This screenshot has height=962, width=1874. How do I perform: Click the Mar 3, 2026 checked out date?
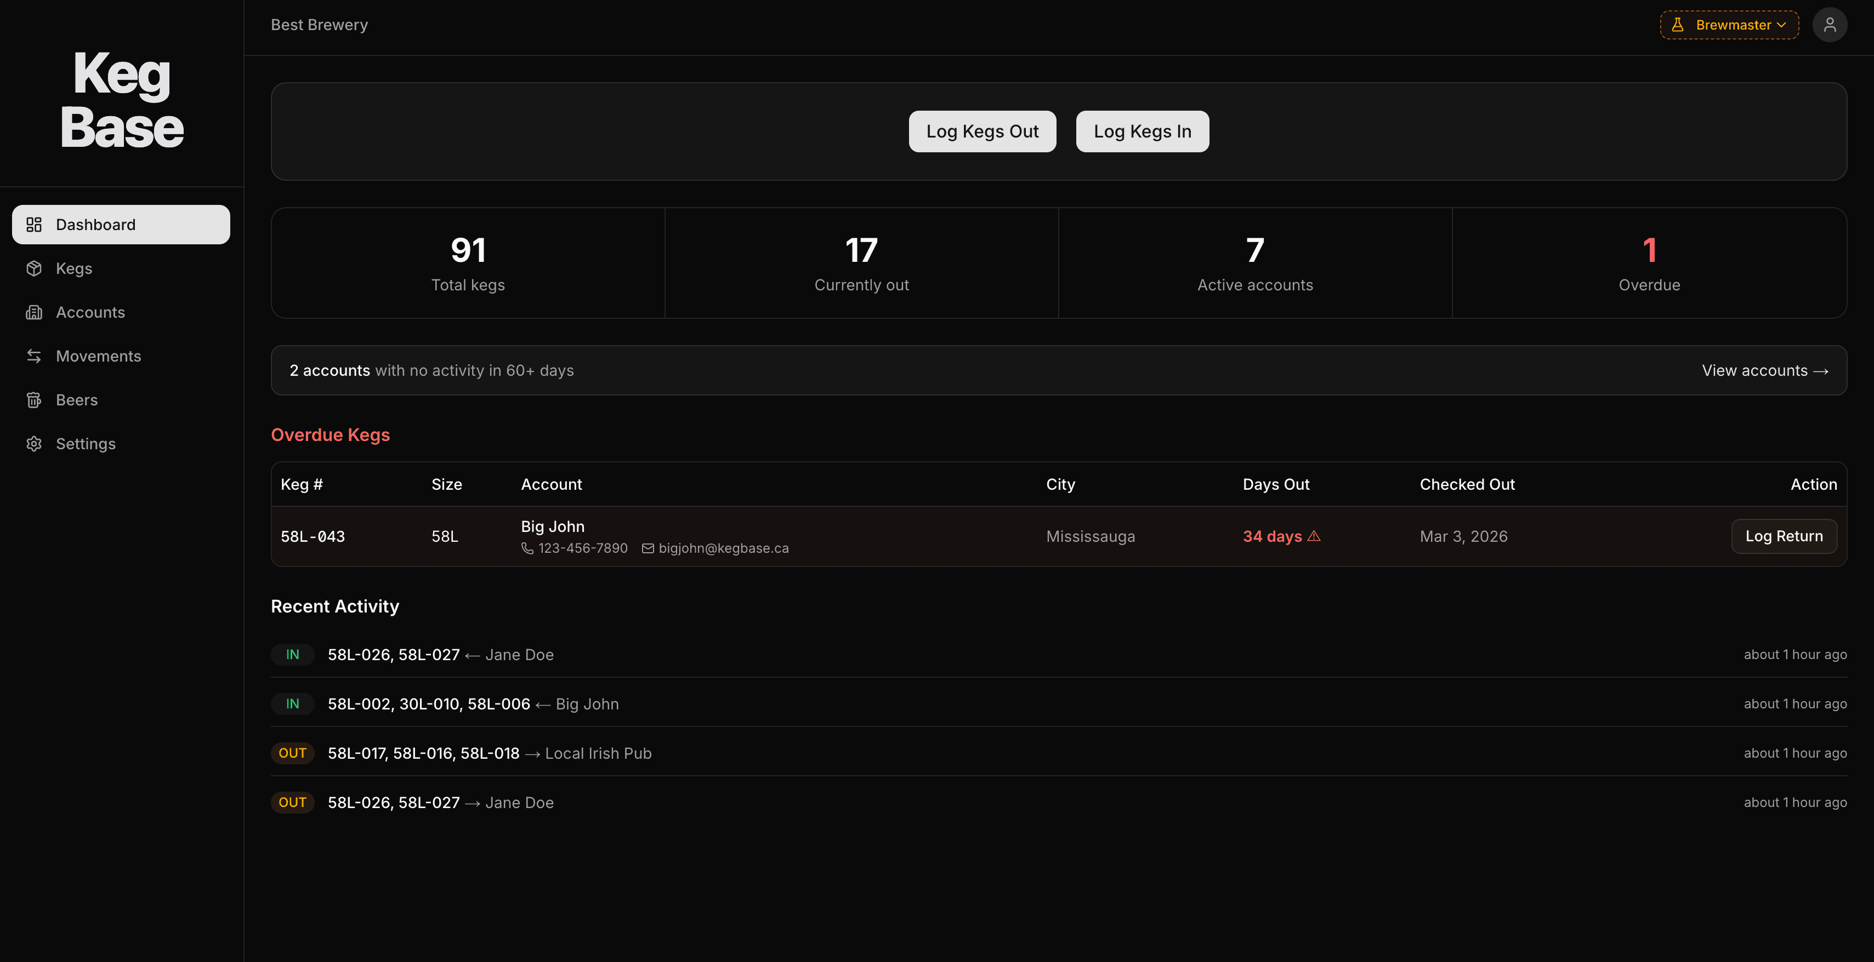coord(1464,537)
